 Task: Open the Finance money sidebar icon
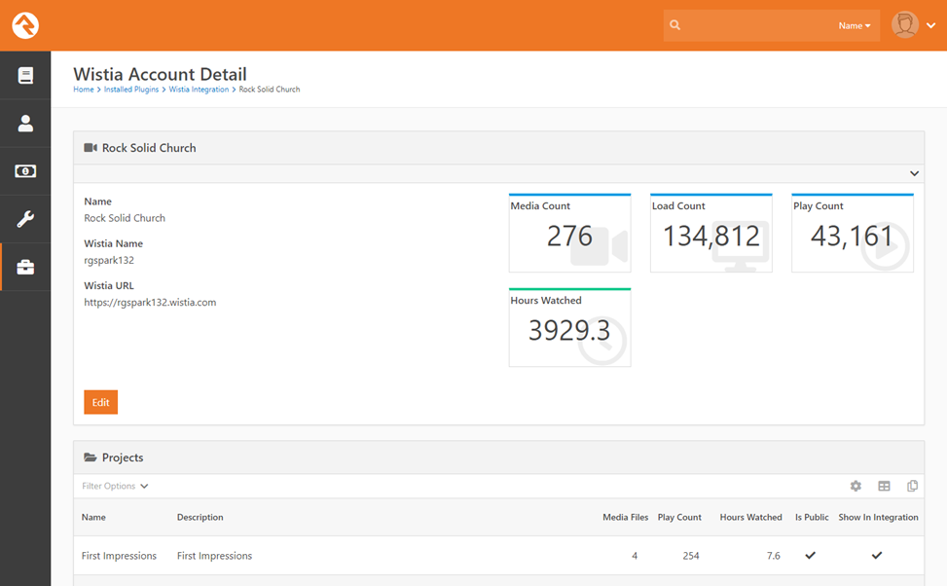pyautogui.click(x=25, y=171)
